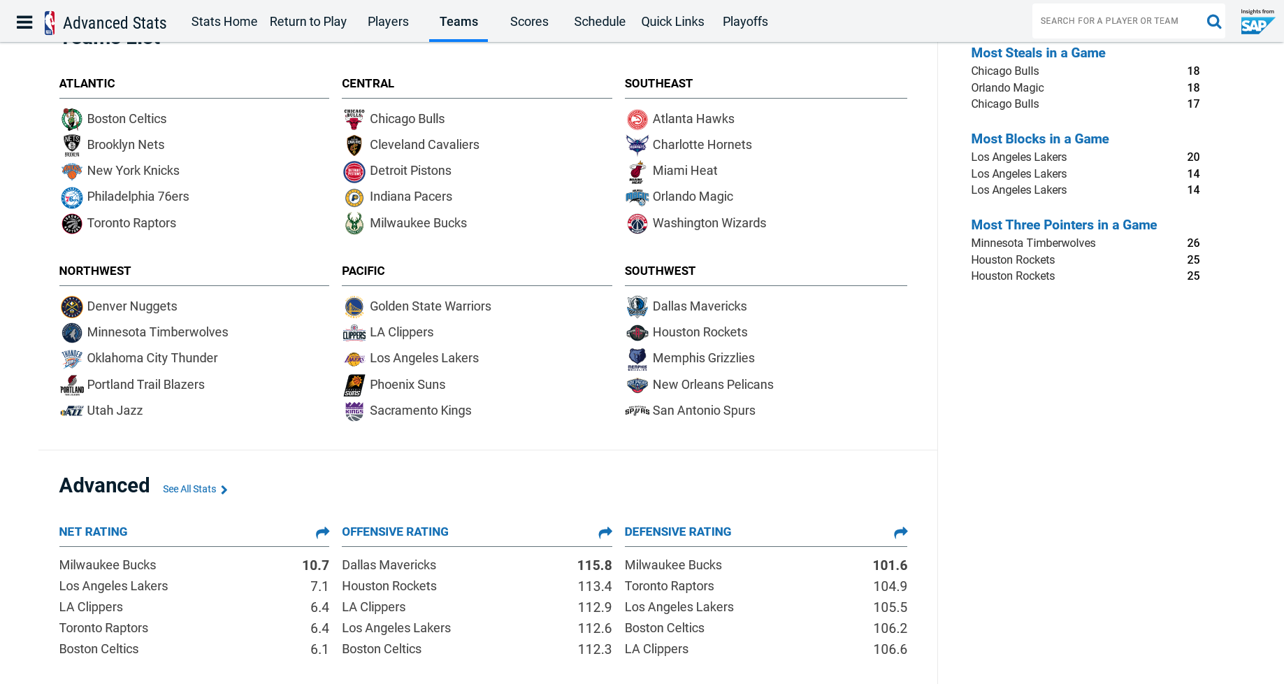Open the Players menu
This screenshot has width=1284, height=684.
[x=388, y=22]
